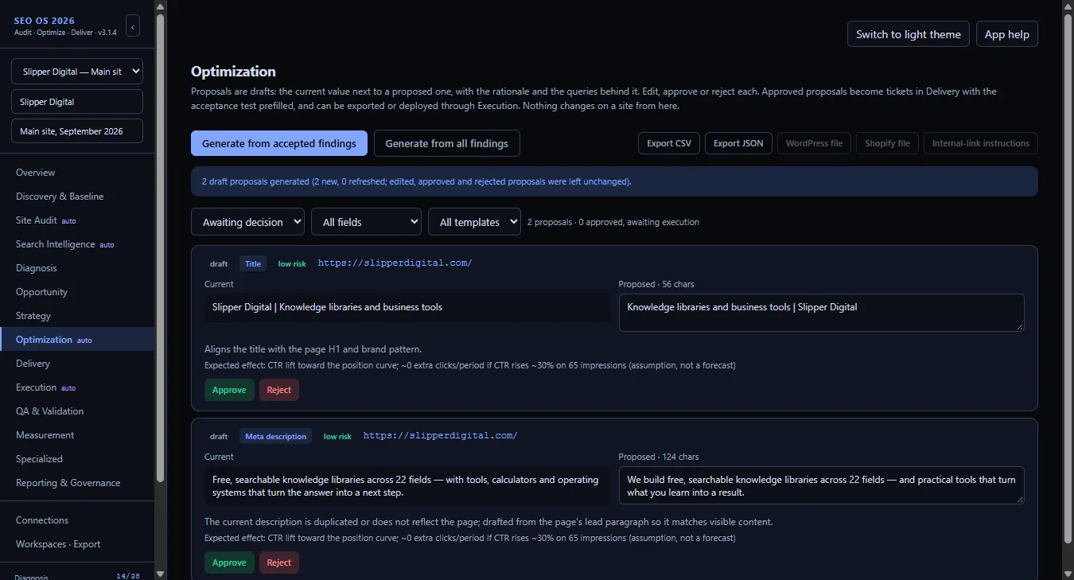Open the All fields filter dropdown
The image size is (1074, 580).
366,222
